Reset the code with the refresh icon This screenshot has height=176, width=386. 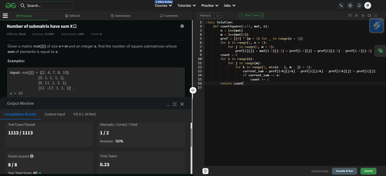click(x=369, y=15)
